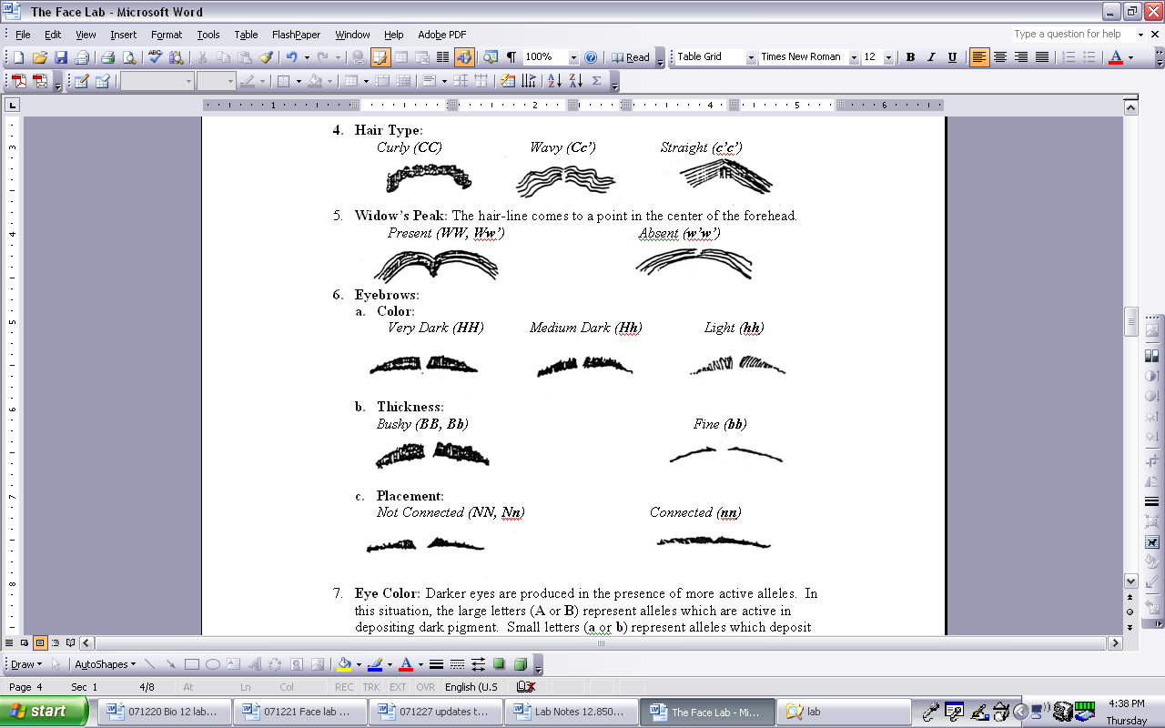Click the AutoSum sigma icon

click(596, 81)
